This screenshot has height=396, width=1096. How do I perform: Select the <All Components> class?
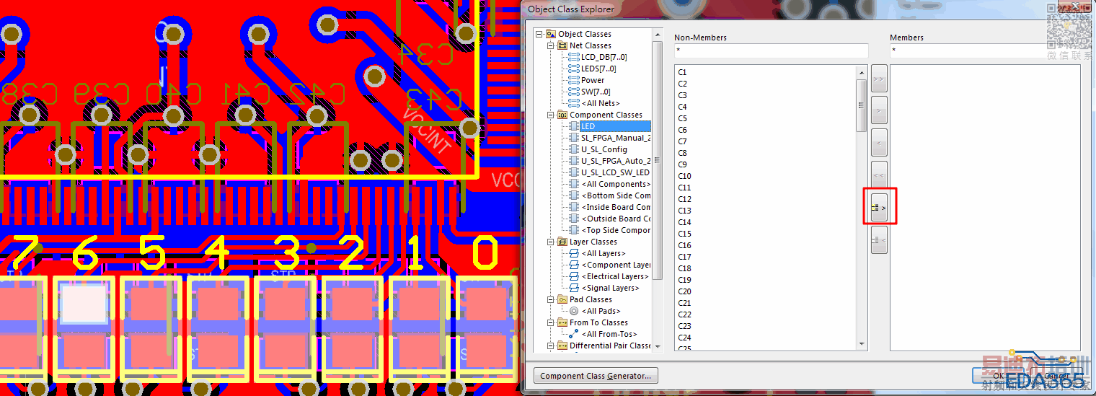tap(616, 184)
